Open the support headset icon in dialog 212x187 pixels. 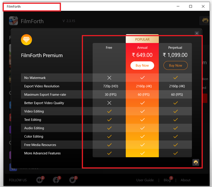[196, 162]
